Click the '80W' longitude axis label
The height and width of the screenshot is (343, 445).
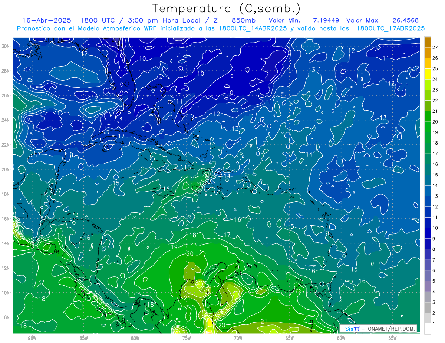point(135,338)
